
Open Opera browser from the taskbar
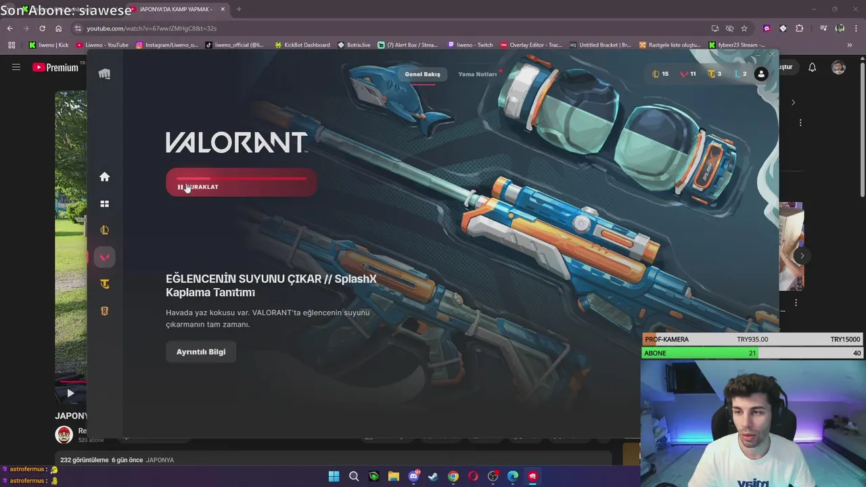coord(473,476)
